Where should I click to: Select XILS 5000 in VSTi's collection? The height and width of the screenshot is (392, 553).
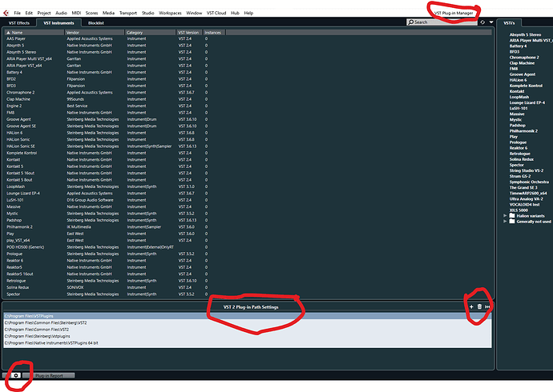click(x=519, y=210)
